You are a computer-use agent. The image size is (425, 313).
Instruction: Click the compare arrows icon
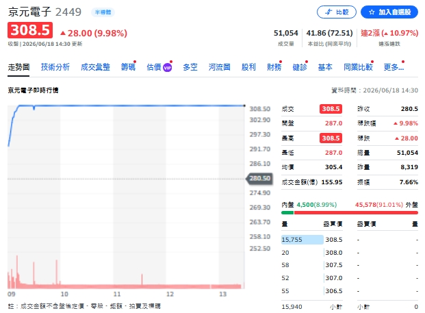click(x=329, y=12)
